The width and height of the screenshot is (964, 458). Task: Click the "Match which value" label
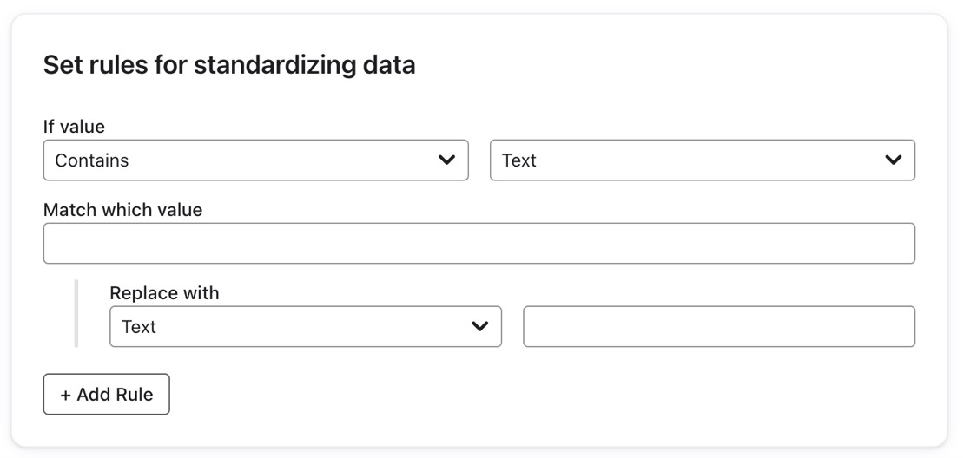(x=122, y=210)
